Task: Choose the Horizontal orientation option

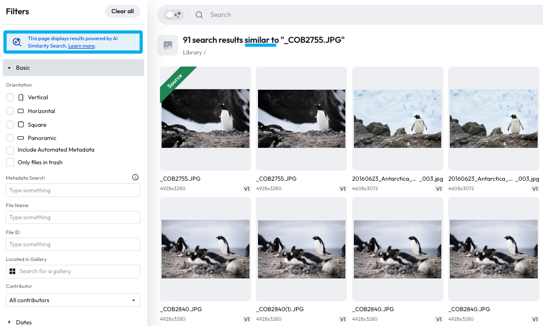Action: tap(10, 111)
